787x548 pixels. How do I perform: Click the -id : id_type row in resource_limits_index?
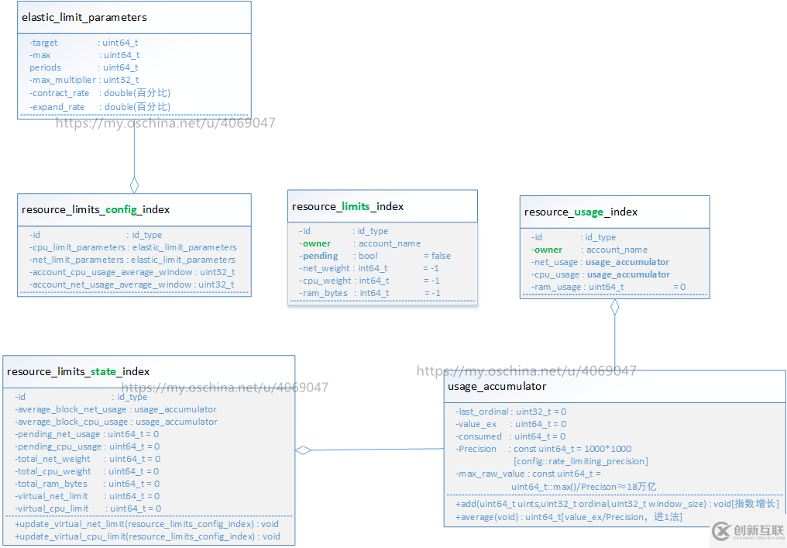point(344,231)
